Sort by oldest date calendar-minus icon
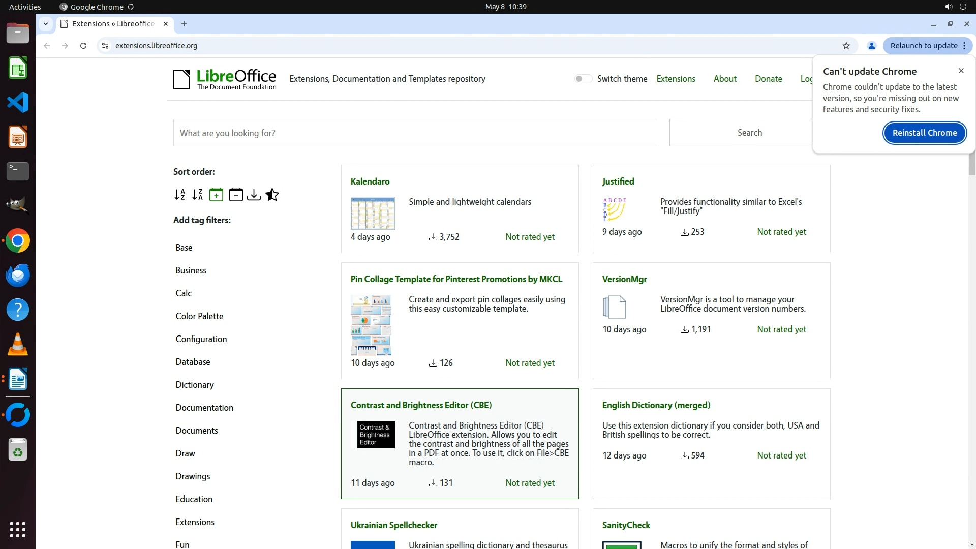 pos(236,195)
